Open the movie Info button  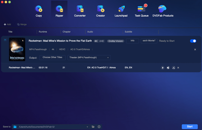tap(132, 41)
